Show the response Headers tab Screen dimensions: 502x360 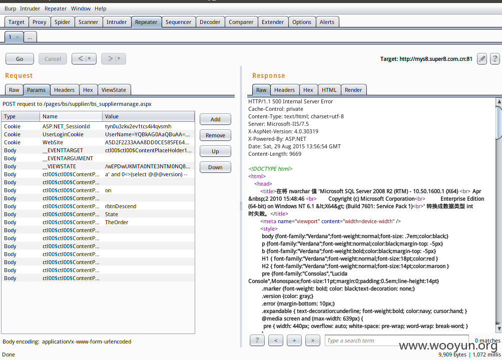coord(285,90)
